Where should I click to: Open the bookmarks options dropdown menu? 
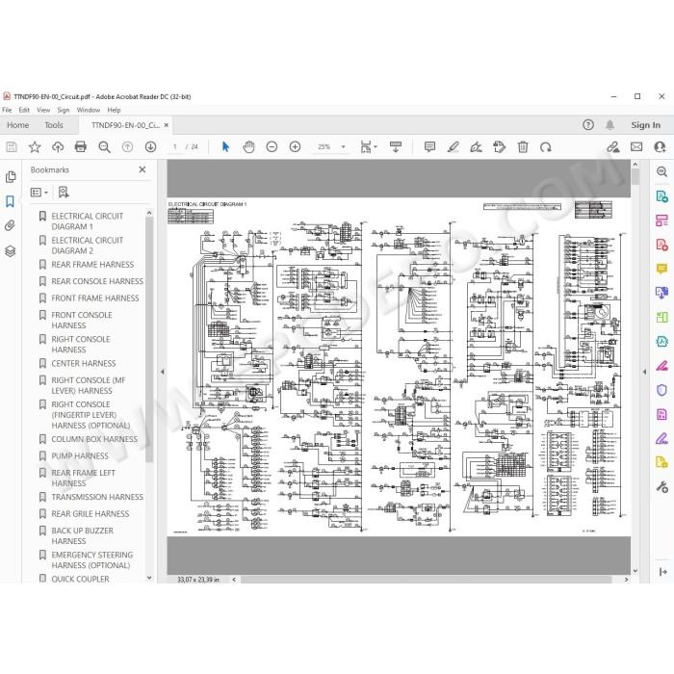[39, 193]
